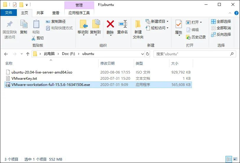The image size is (240, 163).
Task: Expand breadcrumb chevron after Doc (F:)
Action: (79, 54)
